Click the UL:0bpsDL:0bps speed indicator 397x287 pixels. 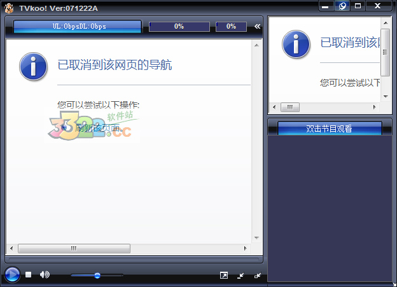point(78,26)
